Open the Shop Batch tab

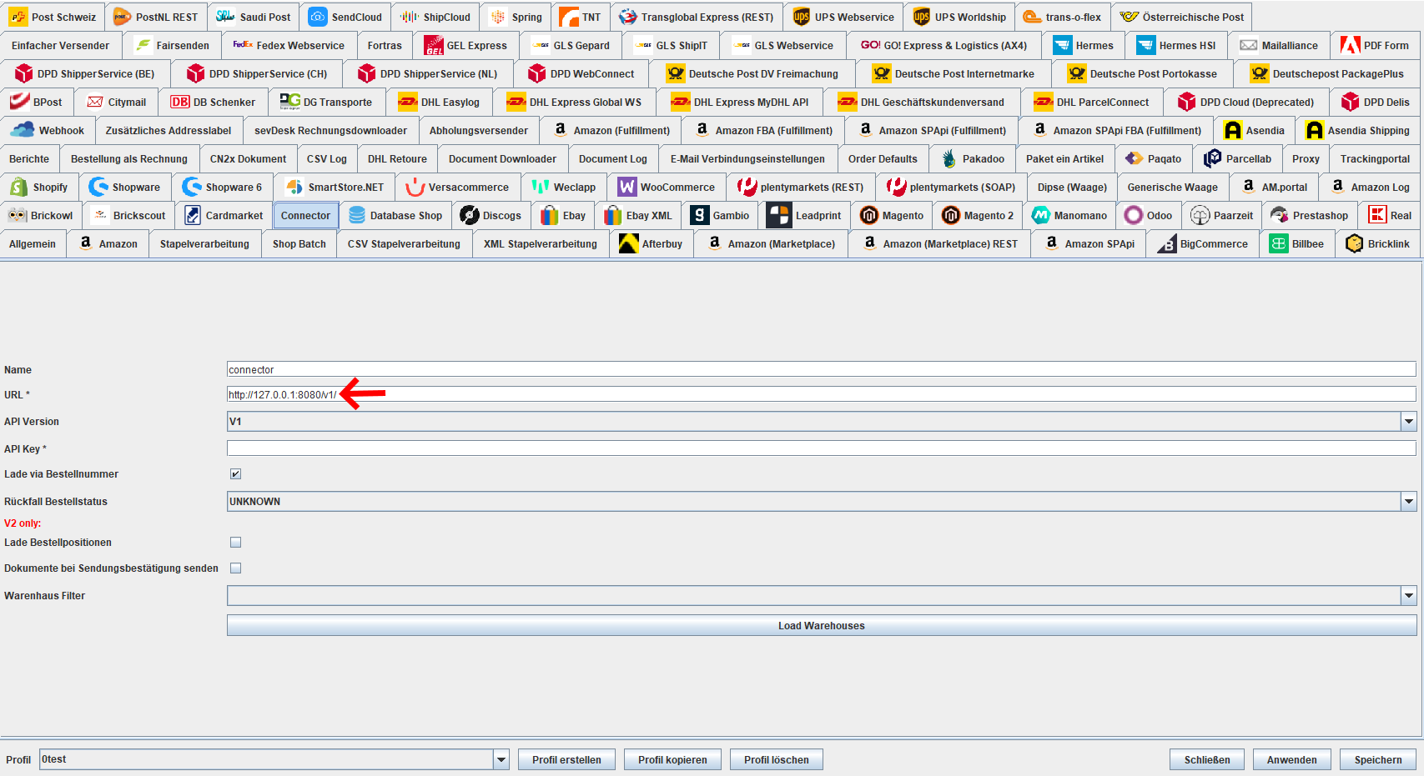(x=299, y=243)
